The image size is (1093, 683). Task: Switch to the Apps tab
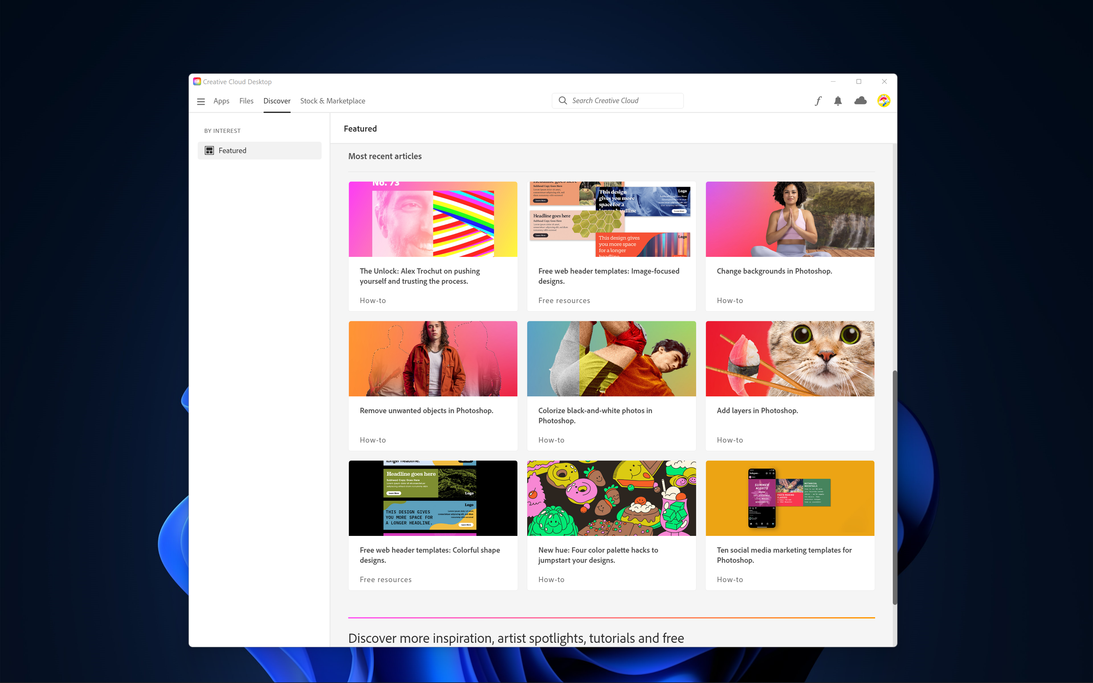[x=221, y=101]
